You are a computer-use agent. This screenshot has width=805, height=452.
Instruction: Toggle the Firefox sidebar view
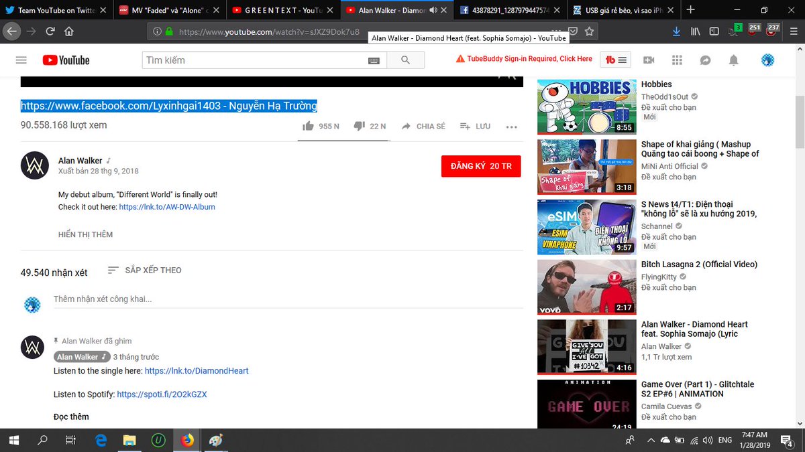pos(714,31)
